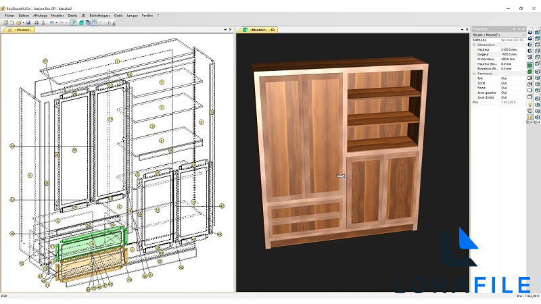Open the Modifier menu
541x304 pixels.
[x=57, y=16]
